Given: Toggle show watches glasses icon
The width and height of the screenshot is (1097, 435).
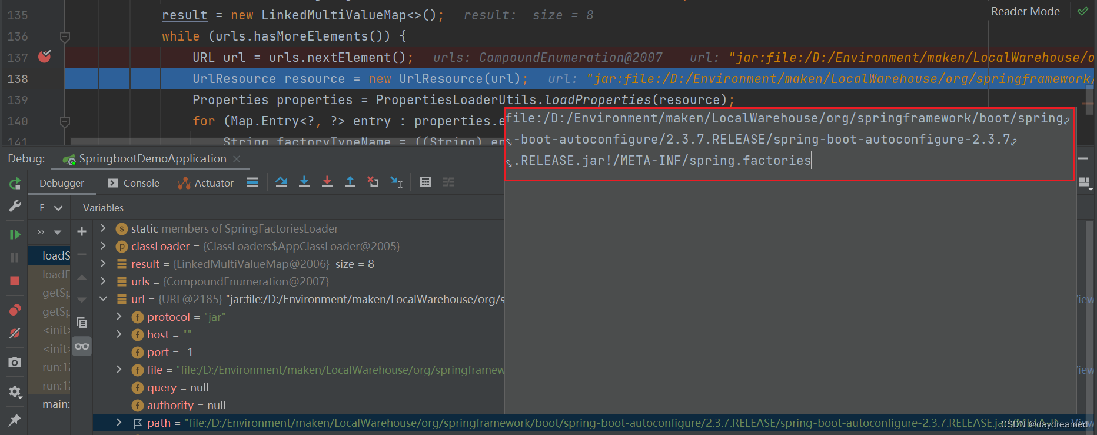Looking at the screenshot, I should pyautogui.click(x=82, y=346).
